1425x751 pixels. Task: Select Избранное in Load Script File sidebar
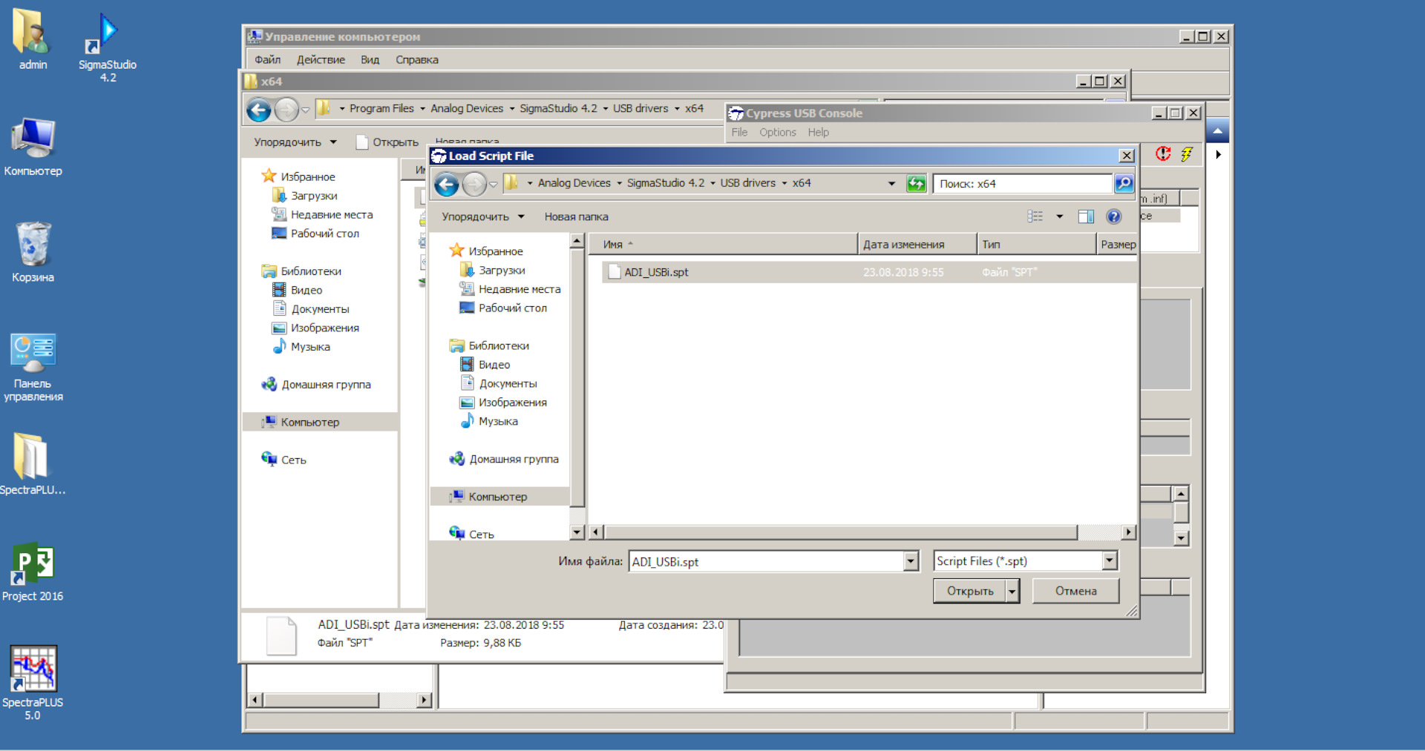(495, 251)
